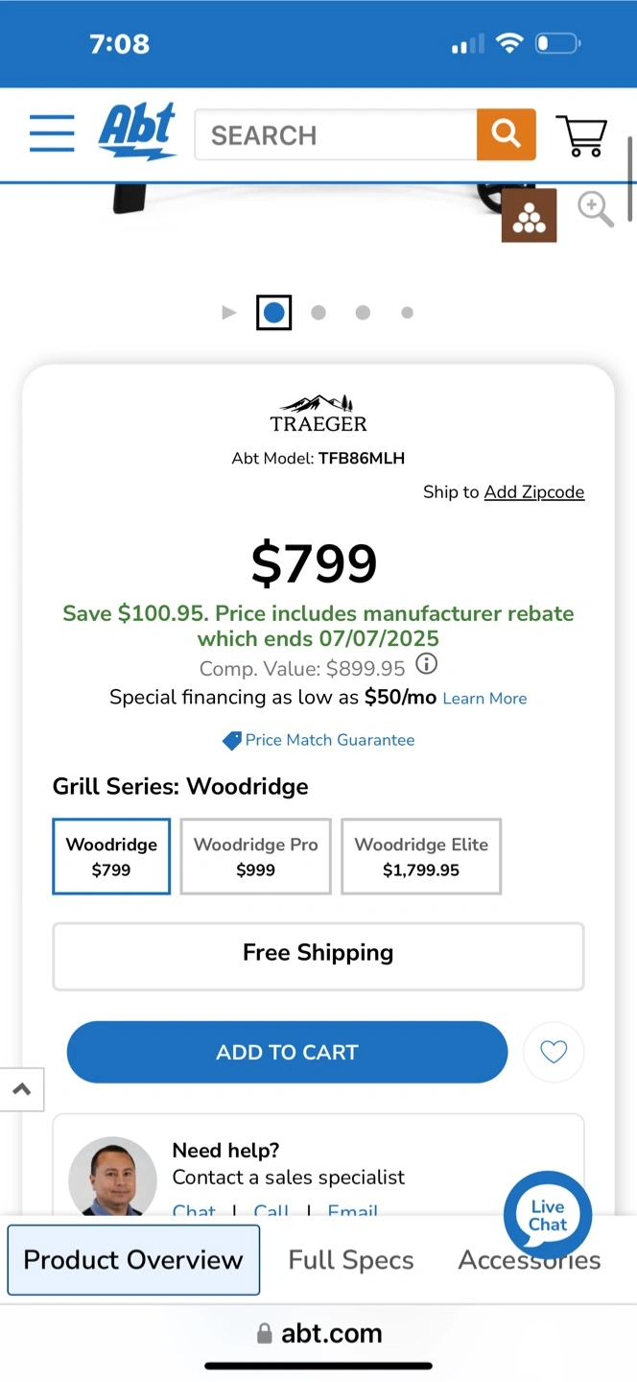Open the Live Chat bubble
Screen dimensions: 637x1382
tap(548, 1215)
